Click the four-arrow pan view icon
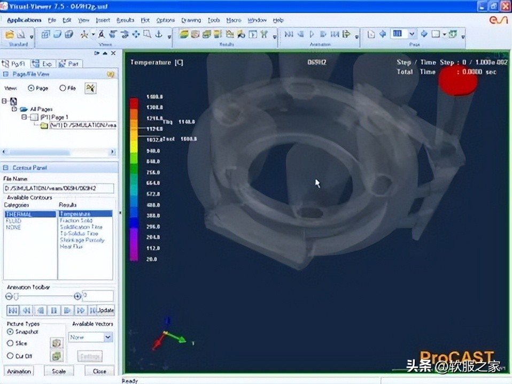The height and width of the screenshot is (384, 512). 136,35
